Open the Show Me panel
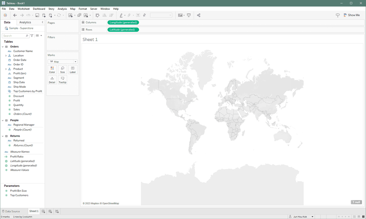Viewport: 366px width, 219px height. tap(351, 15)
